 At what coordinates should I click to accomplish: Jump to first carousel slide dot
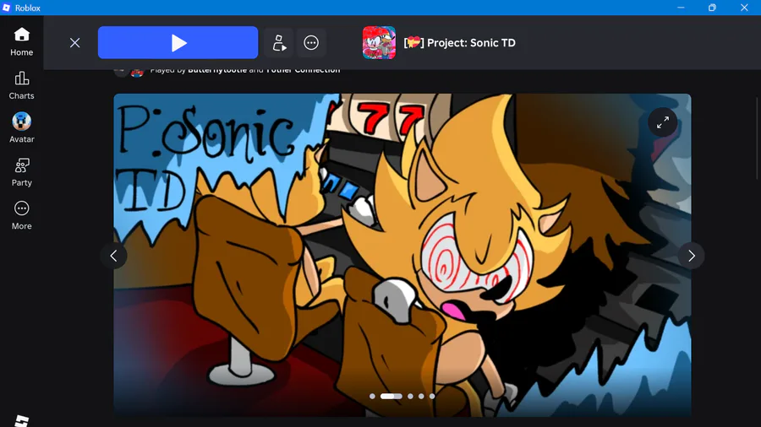(372, 396)
